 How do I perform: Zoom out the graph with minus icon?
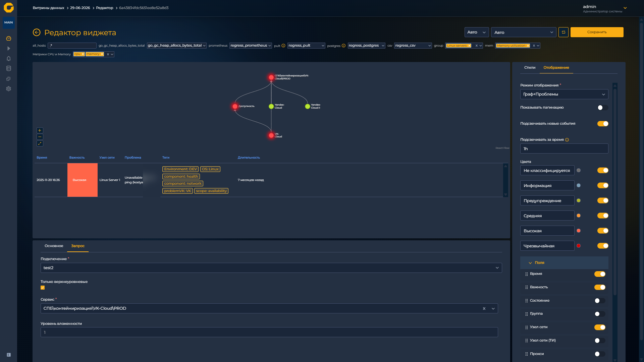[40, 137]
